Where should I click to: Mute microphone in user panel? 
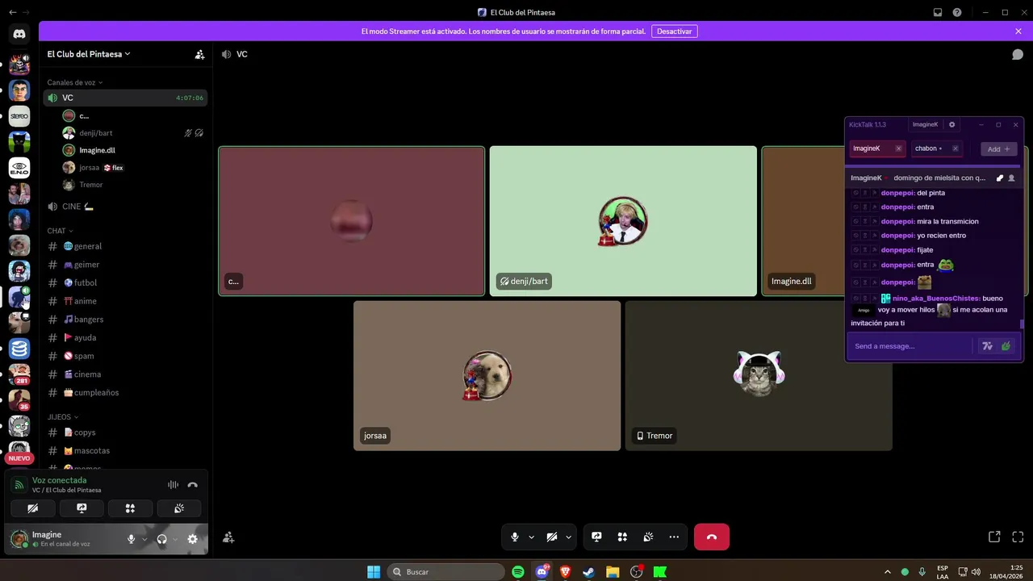(x=131, y=539)
